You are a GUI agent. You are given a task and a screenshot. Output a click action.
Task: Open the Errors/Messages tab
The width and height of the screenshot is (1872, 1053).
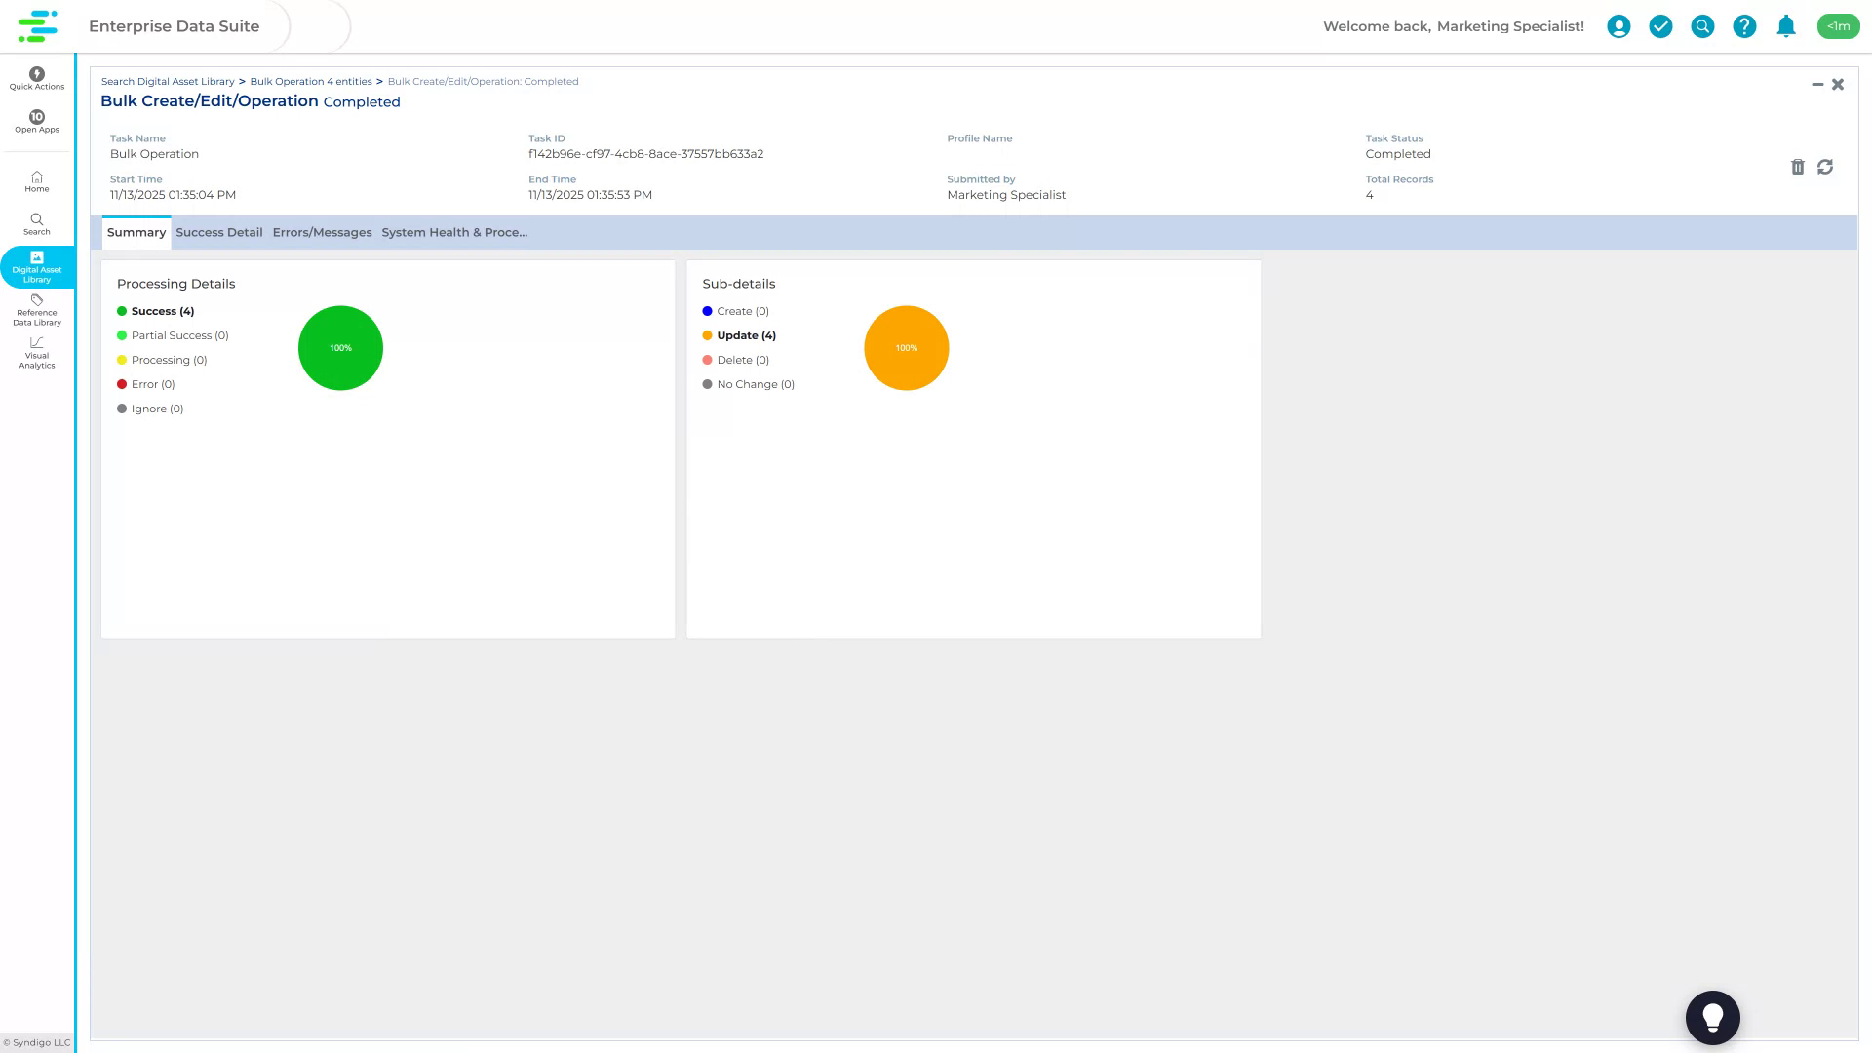322,232
